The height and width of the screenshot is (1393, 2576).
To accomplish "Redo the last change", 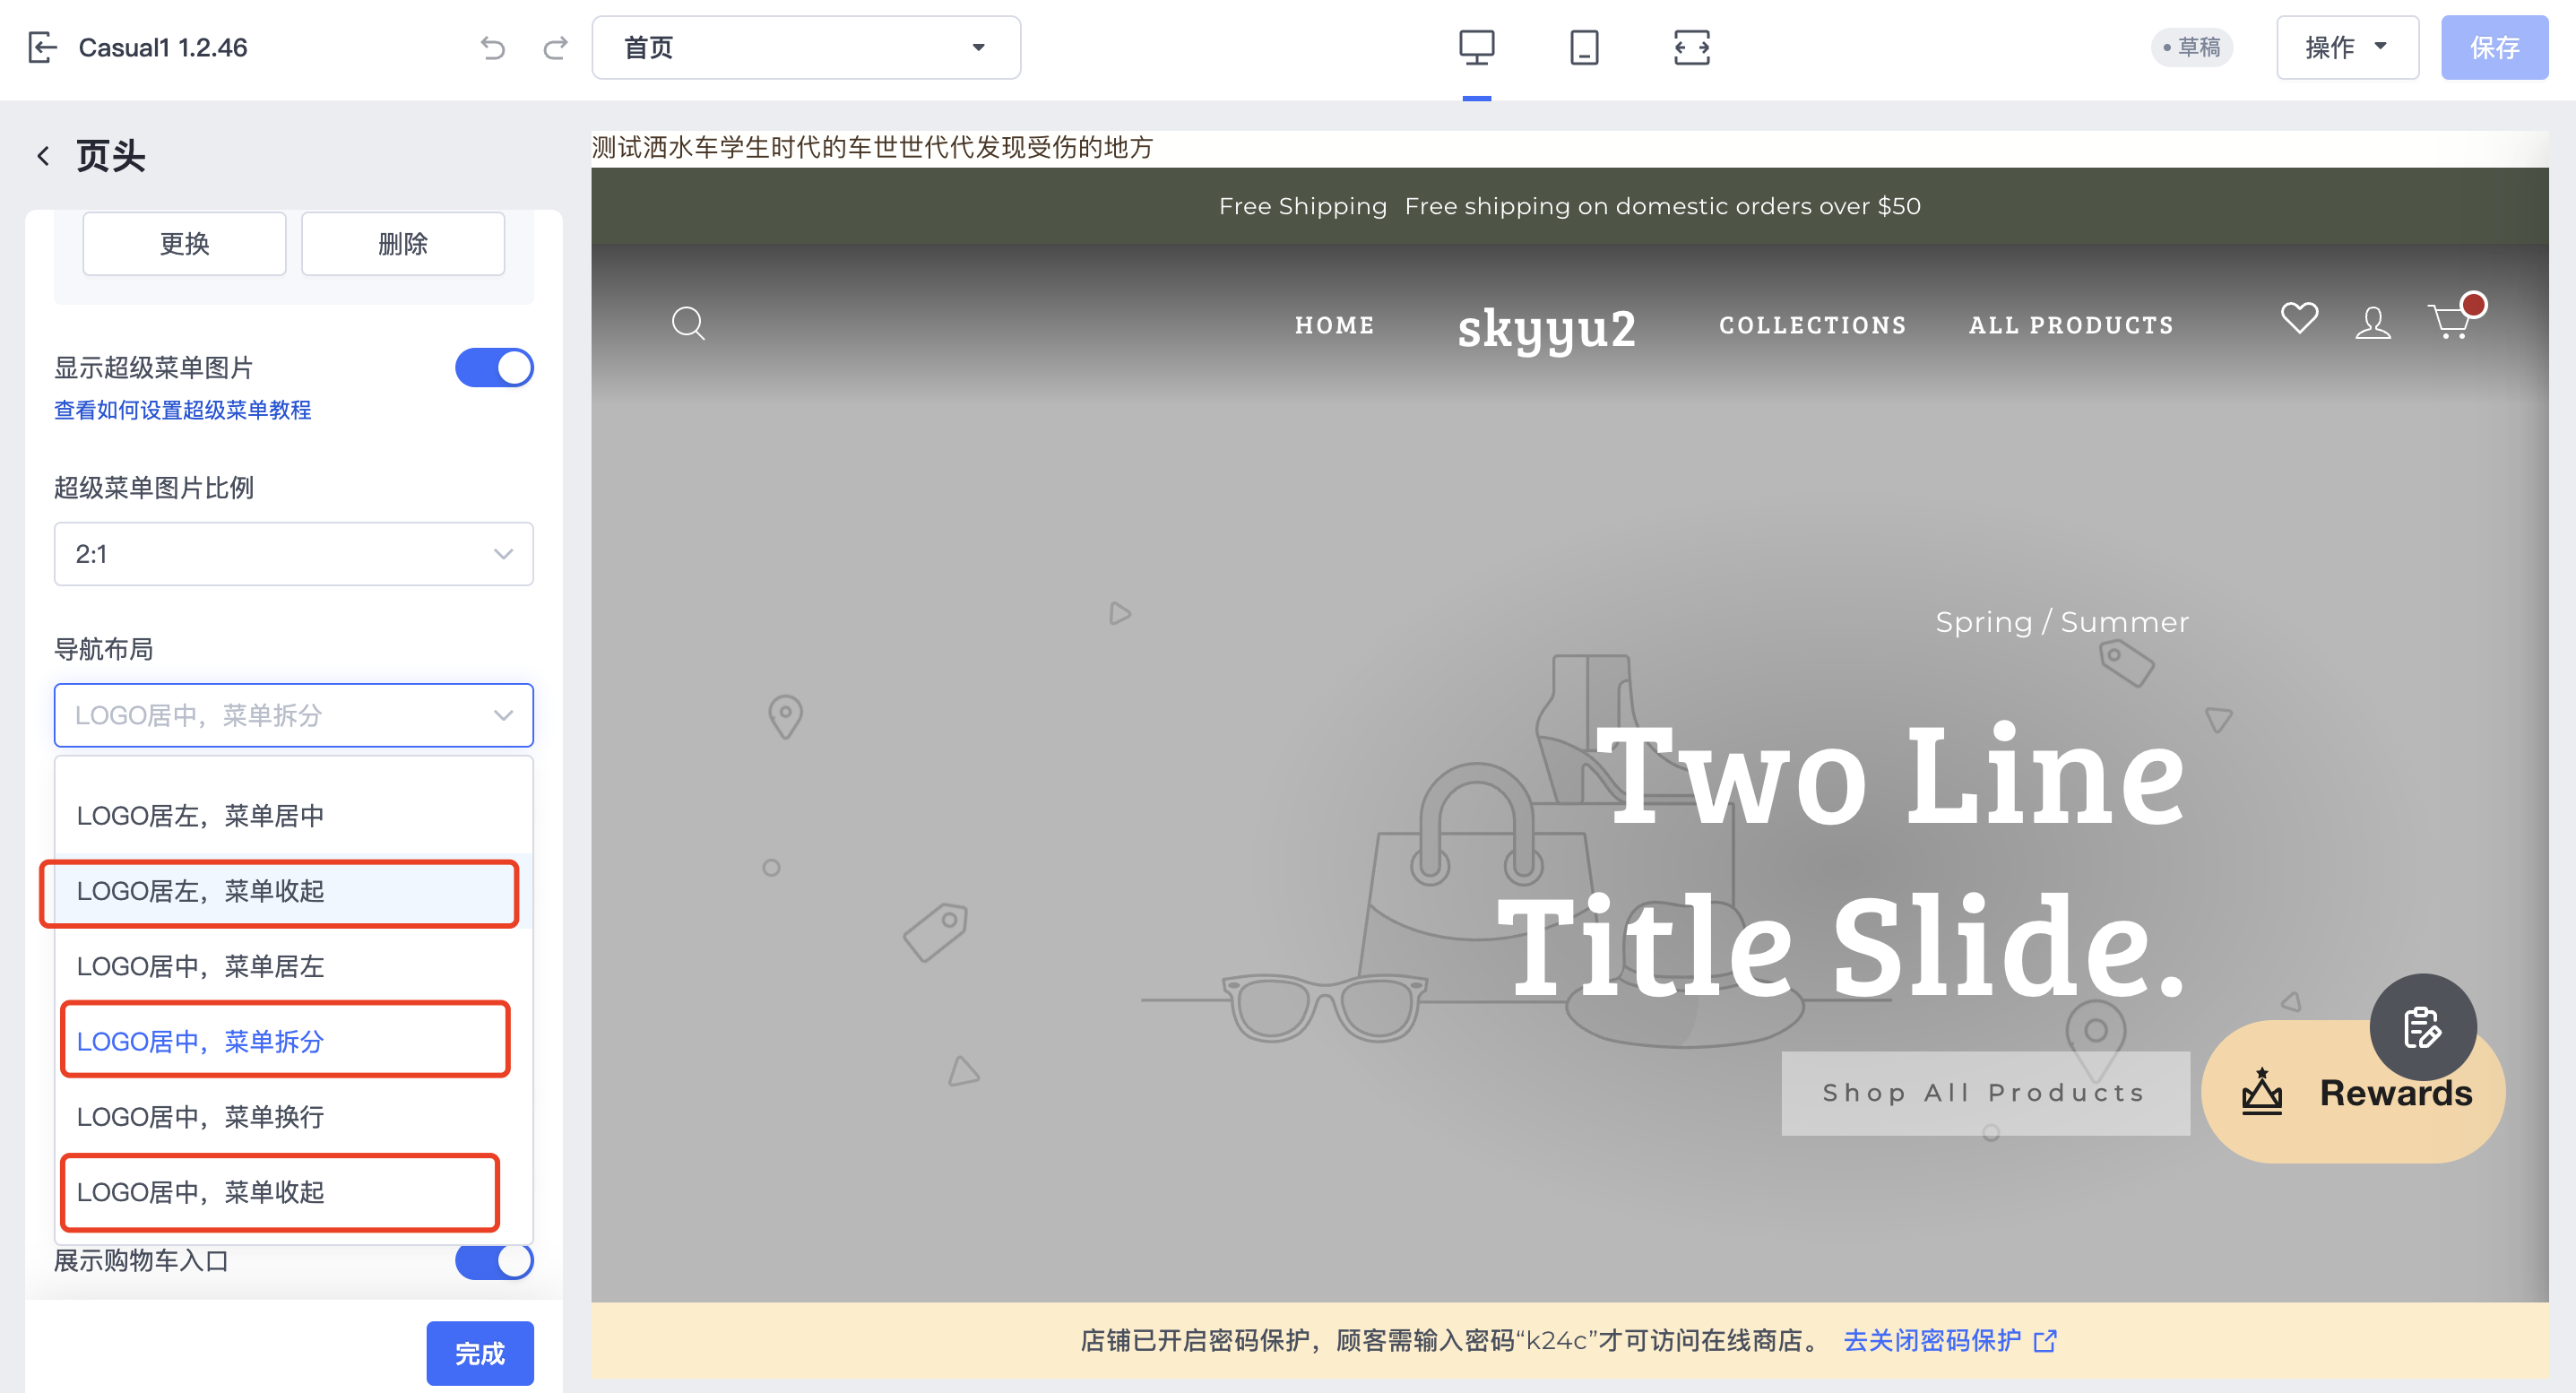I will click(555, 47).
